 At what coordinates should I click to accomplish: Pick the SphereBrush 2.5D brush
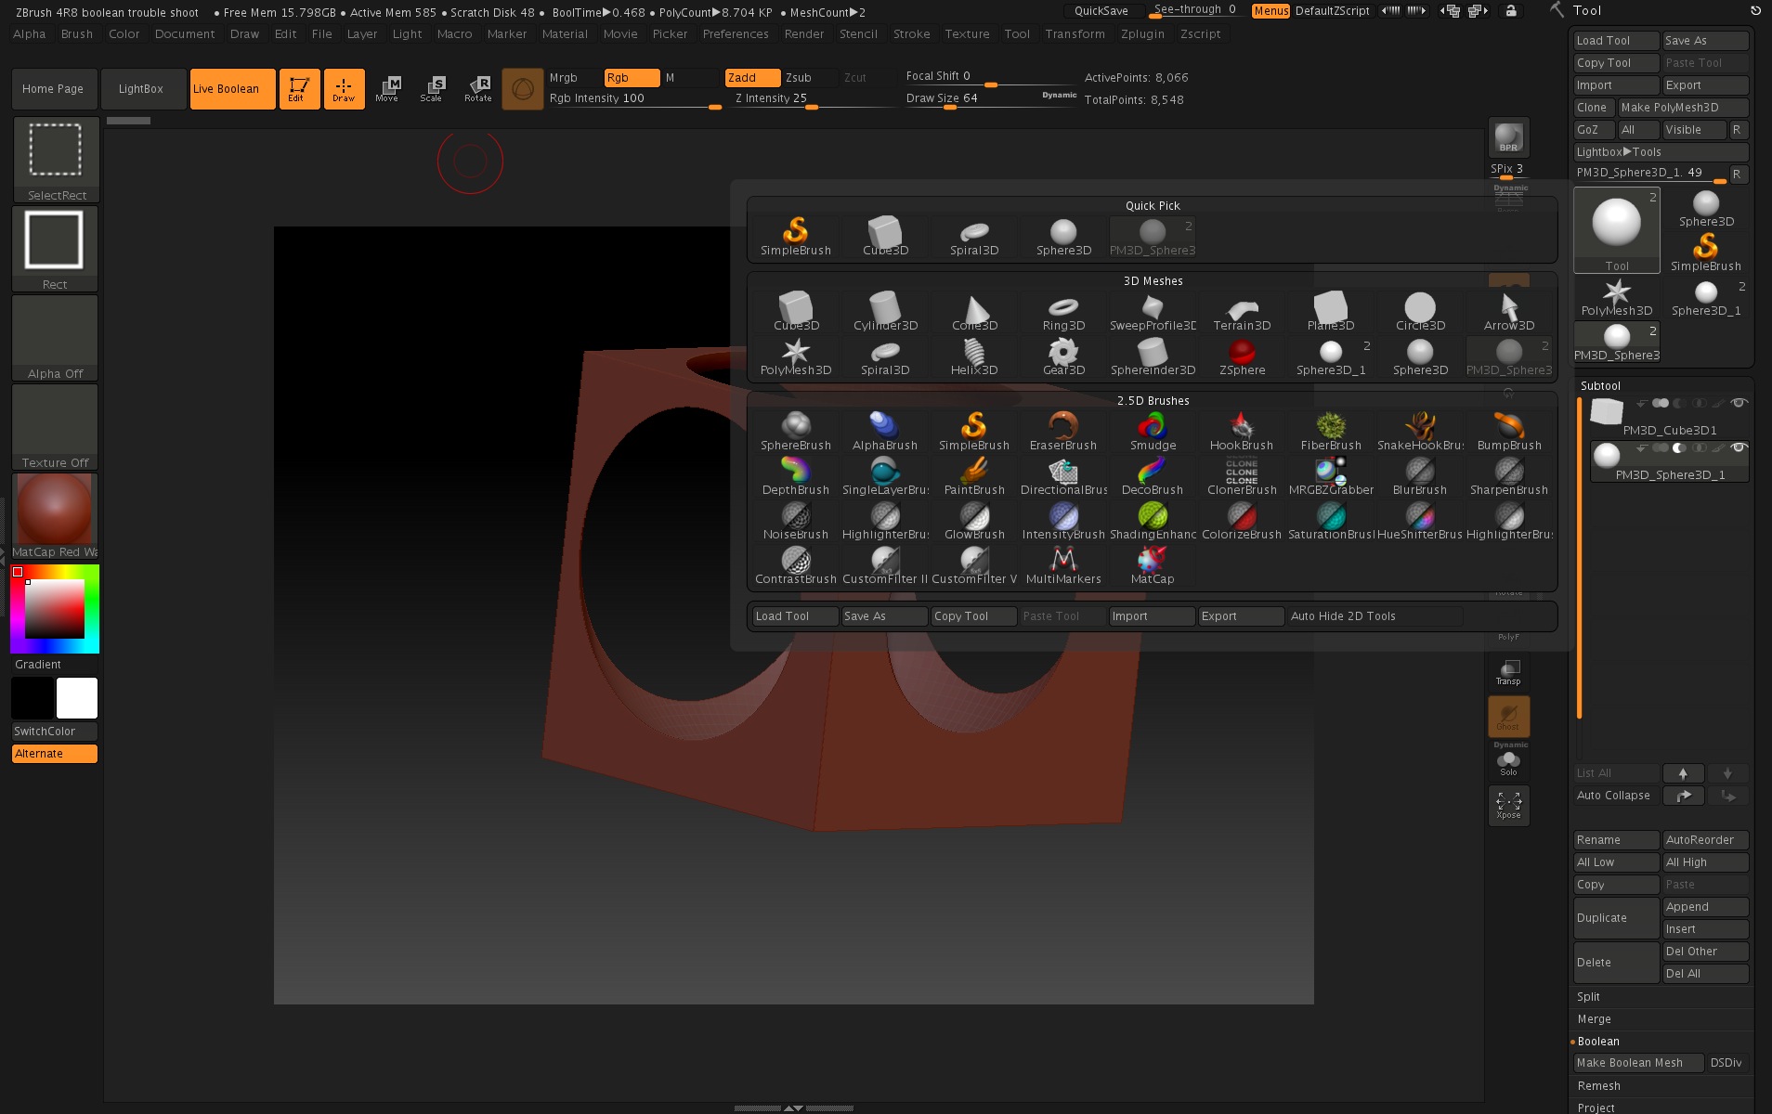pyautogui.click(x=796, y=432)
